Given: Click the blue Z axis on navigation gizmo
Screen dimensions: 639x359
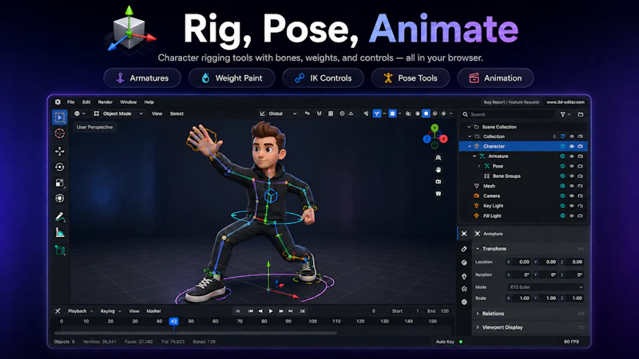Looking at the screenshot, I should pos(427,139).
